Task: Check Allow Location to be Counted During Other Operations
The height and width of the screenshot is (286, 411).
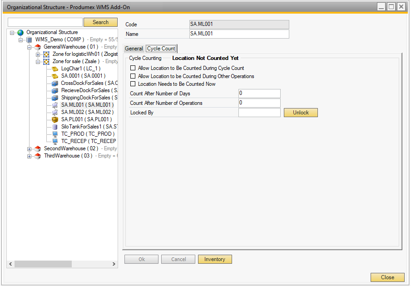Action: (133, 76)
